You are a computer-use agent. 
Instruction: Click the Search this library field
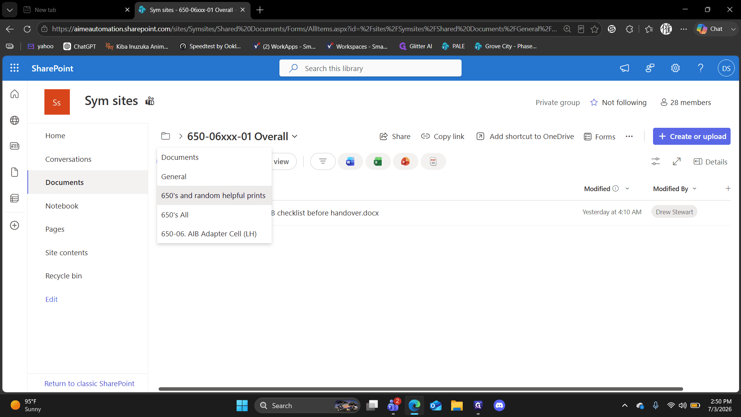point(370,68)
